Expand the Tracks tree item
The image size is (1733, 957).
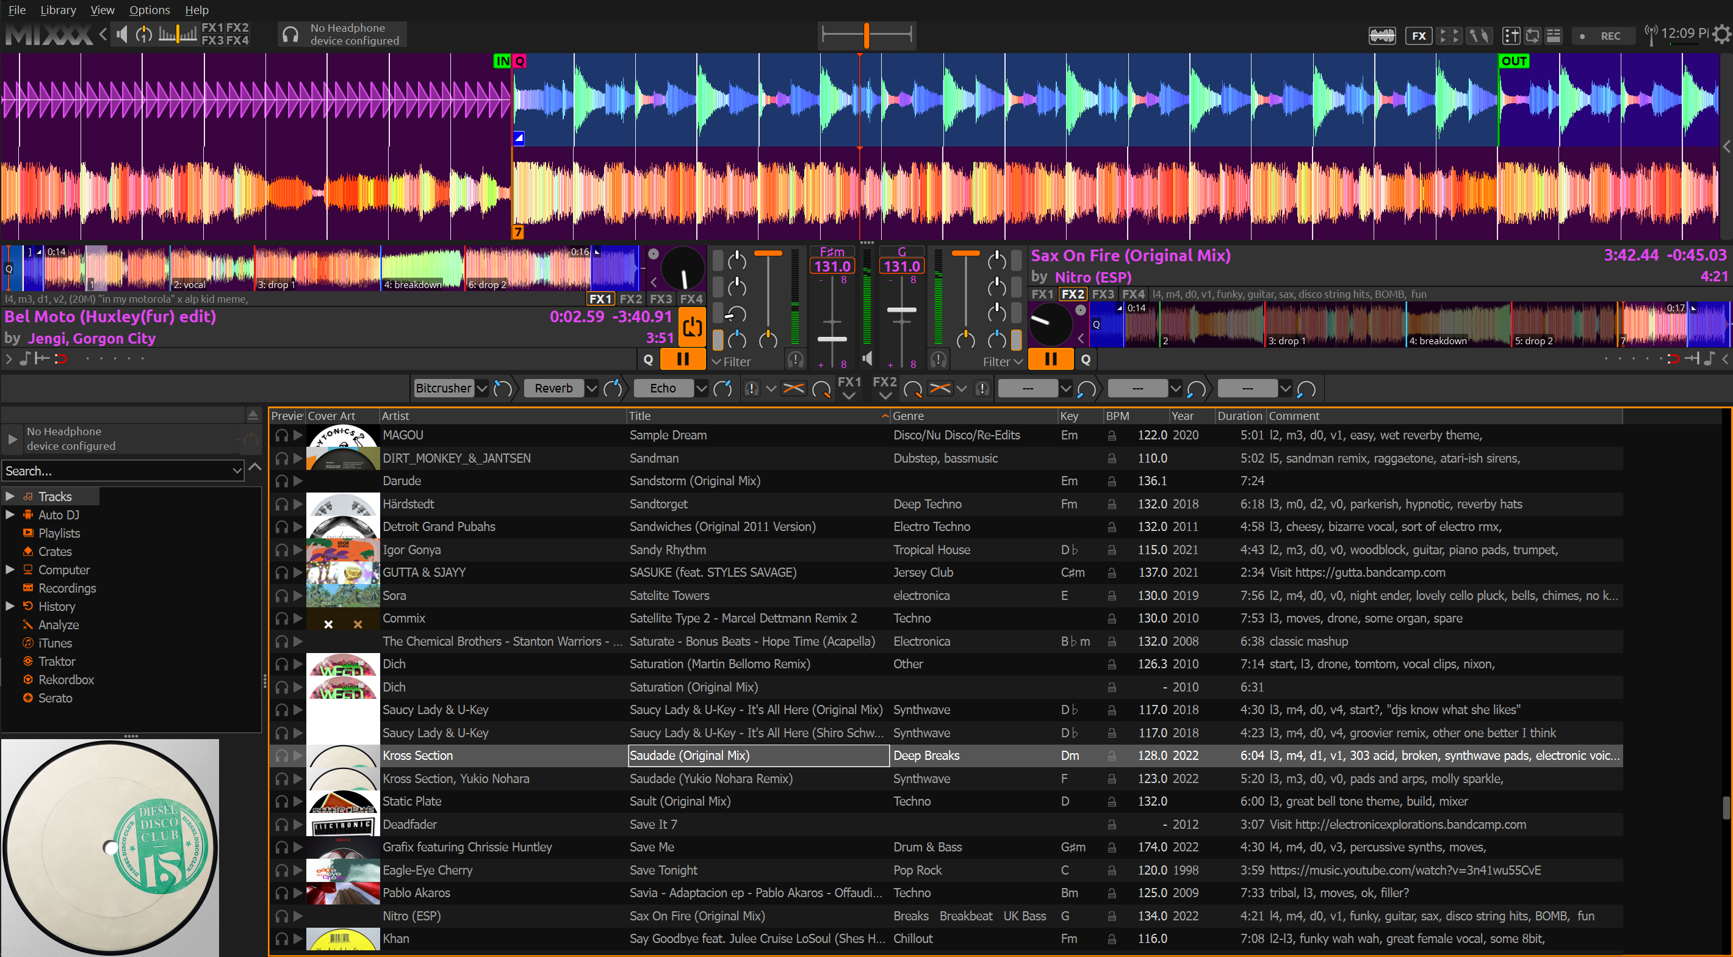tap(10, 497)
